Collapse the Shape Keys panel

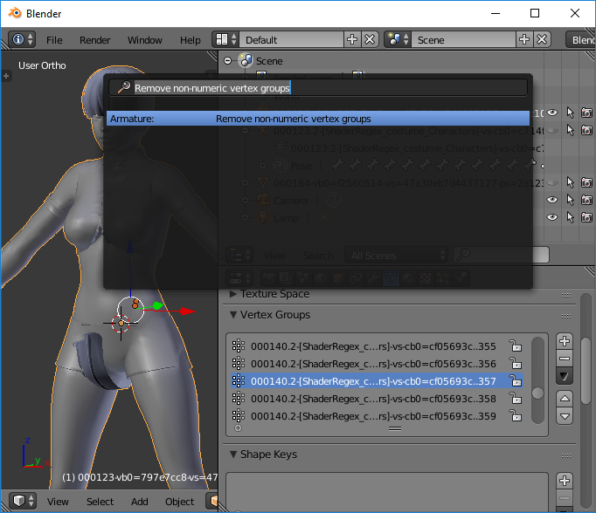[233, 455]
